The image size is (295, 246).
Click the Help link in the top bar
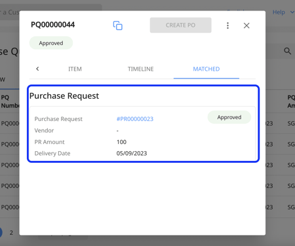click(x=279, y=12)
